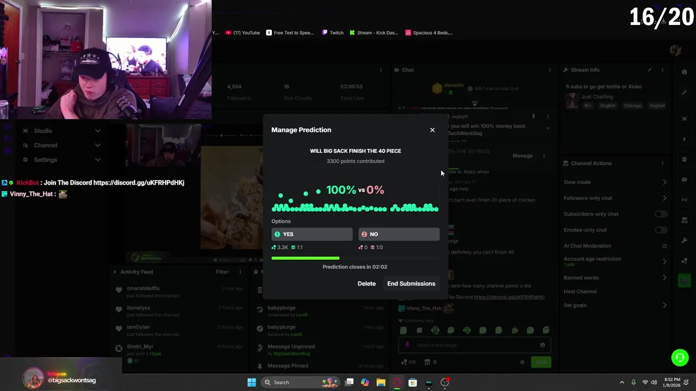Open File Explorer from taskbar
Viewport: 696px width, 391px height.
click(381, 382)
